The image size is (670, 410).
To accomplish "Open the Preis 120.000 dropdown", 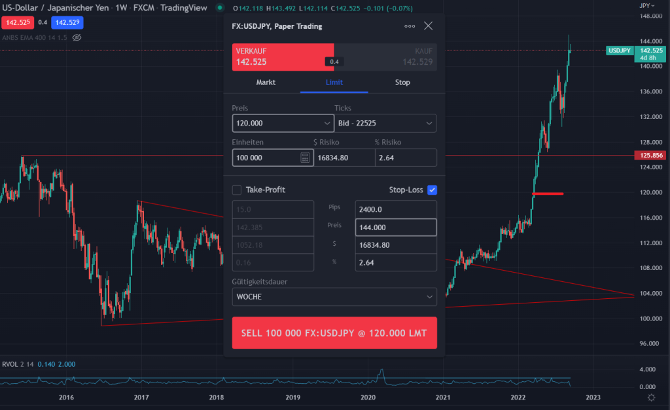I will pyautogui.click(x=283, y=123).
